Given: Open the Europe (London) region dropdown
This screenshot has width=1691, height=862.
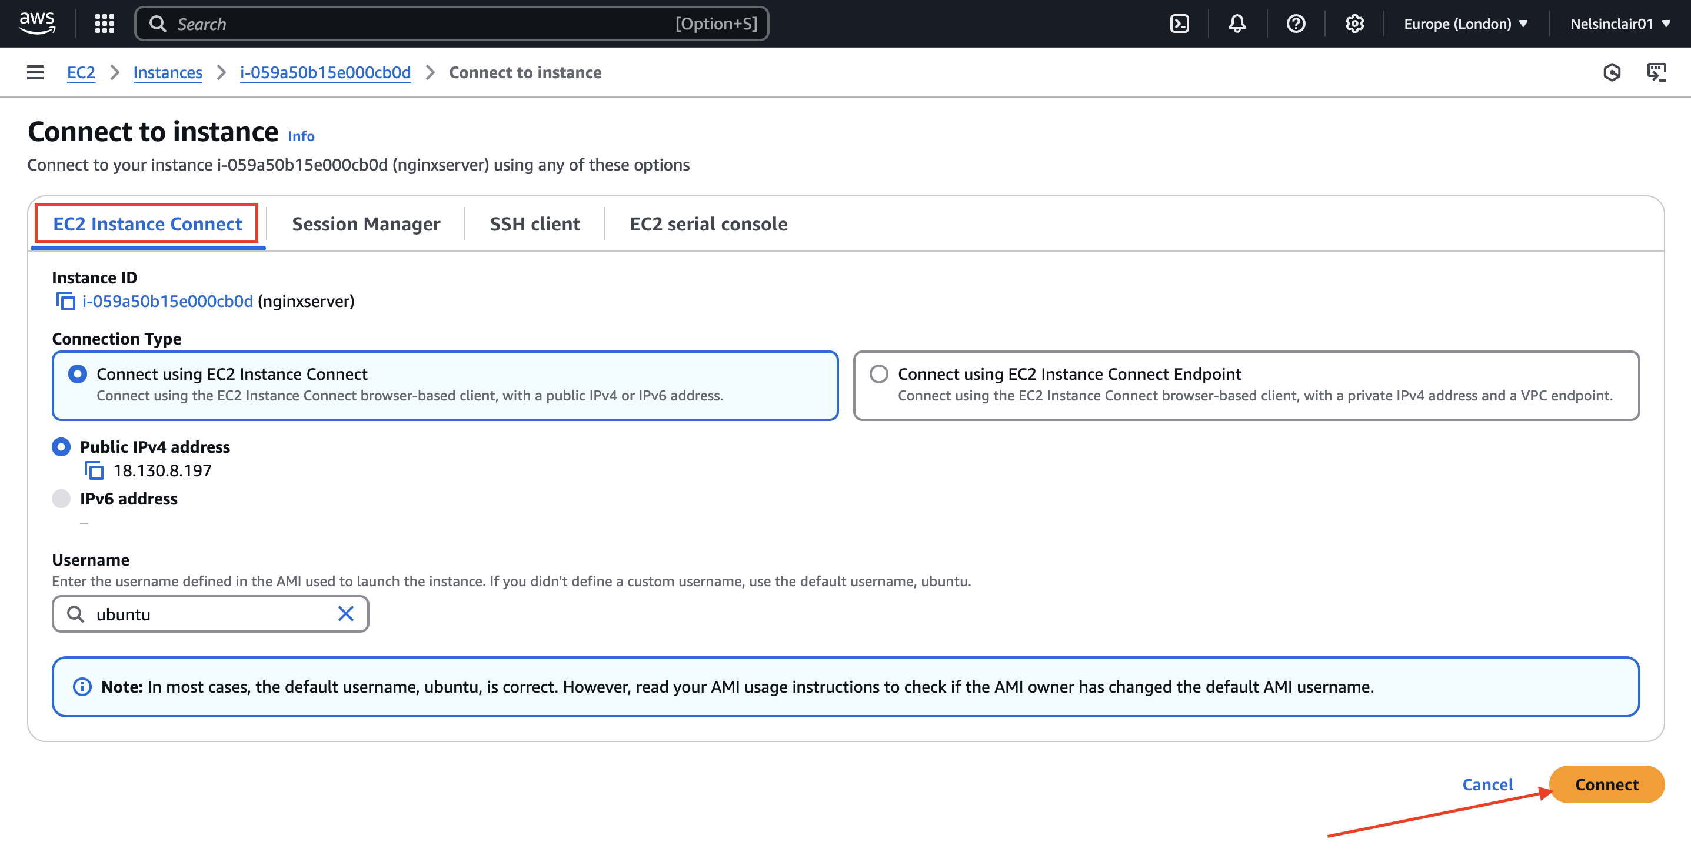Looking at the screenshot, I should (x=1466, y=24).
